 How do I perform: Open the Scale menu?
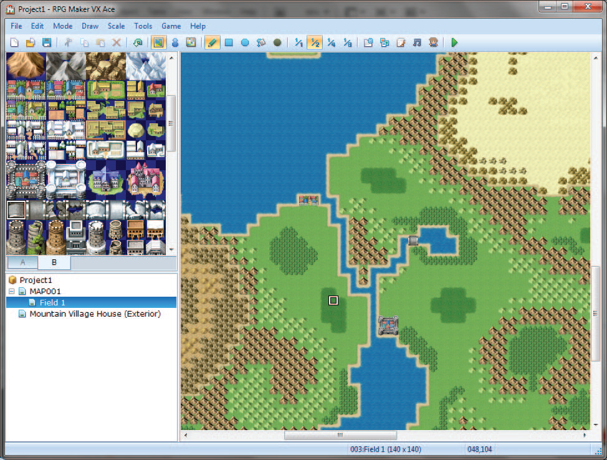(116, 26)
